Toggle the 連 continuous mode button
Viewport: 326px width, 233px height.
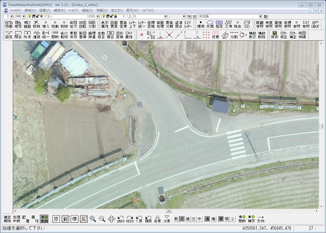click(x=207, y=219)
